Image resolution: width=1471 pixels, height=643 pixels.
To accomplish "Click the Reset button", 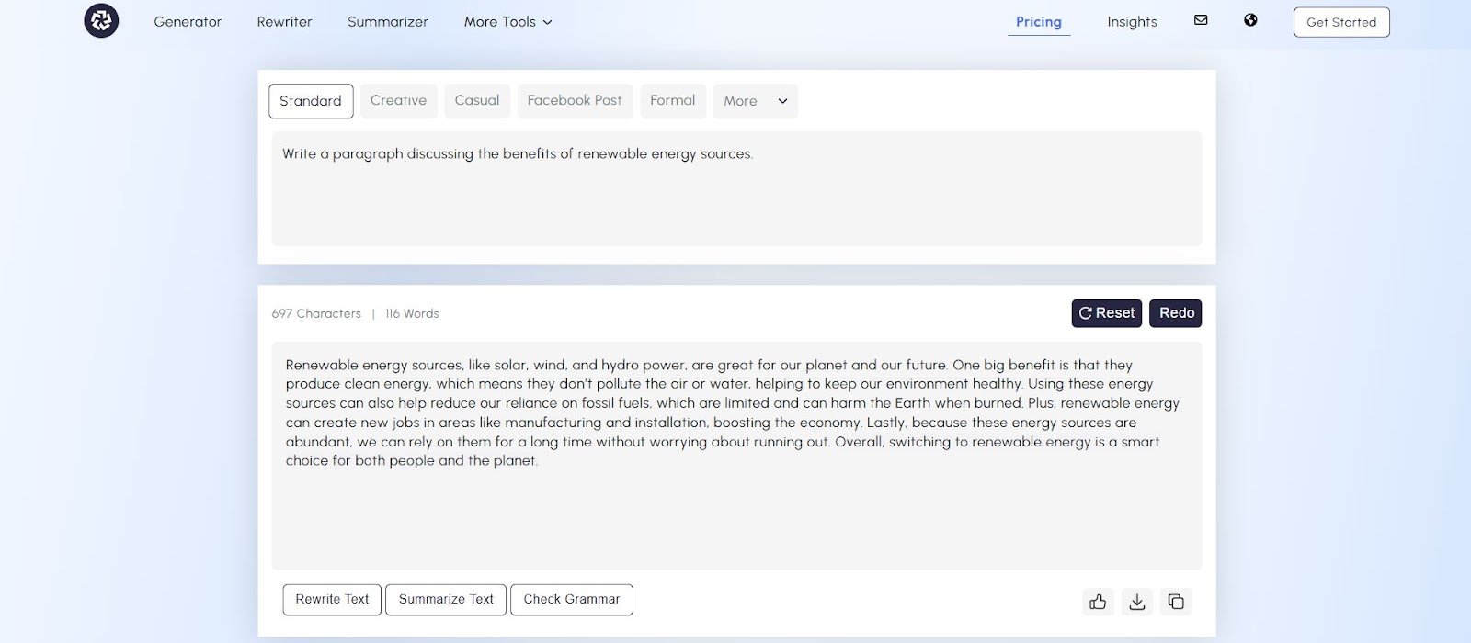I will click(1107, 313).
